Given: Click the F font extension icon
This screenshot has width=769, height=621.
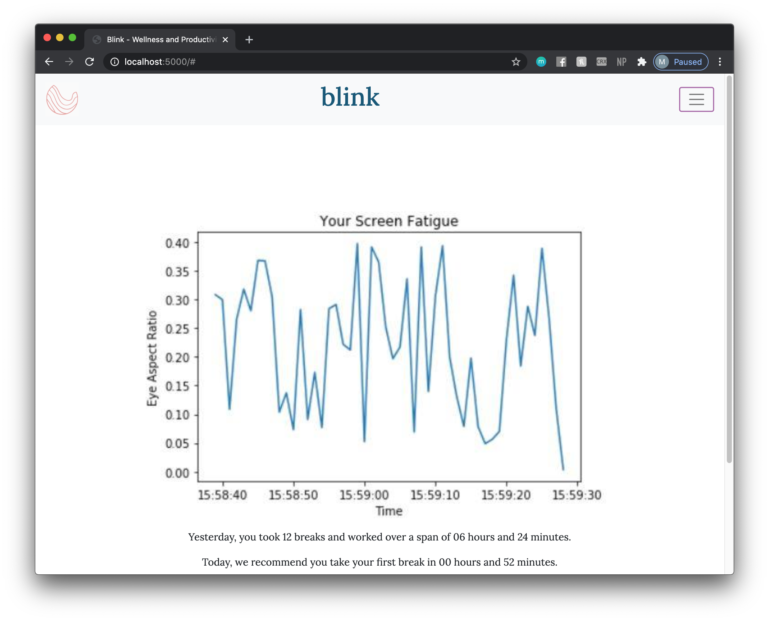Looking at the screenshot, I should click(561, 62).
